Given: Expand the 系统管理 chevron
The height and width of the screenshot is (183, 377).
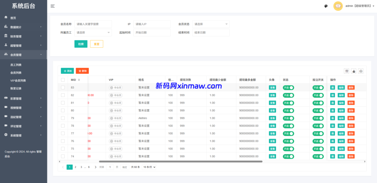Looking at the screenshot, I should click(x=41, y=135).
